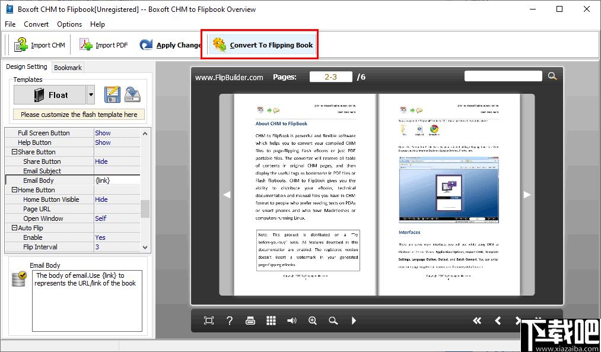Show page thumbnails grid
Viewport: 601px width, 352px height.
[271, 321]
